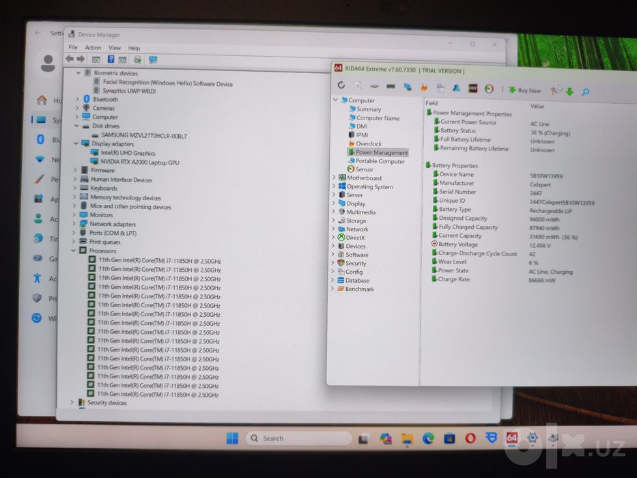Open Opera browser from taskbar

470,438
